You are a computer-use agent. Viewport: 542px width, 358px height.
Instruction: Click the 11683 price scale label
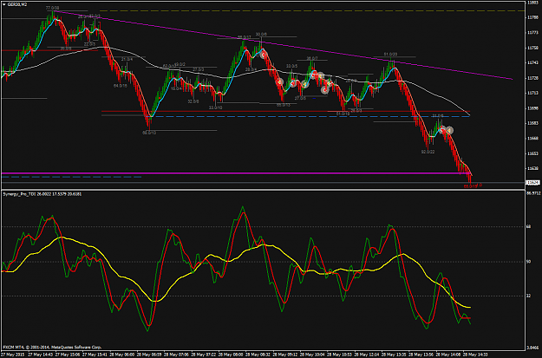(532, 123)
